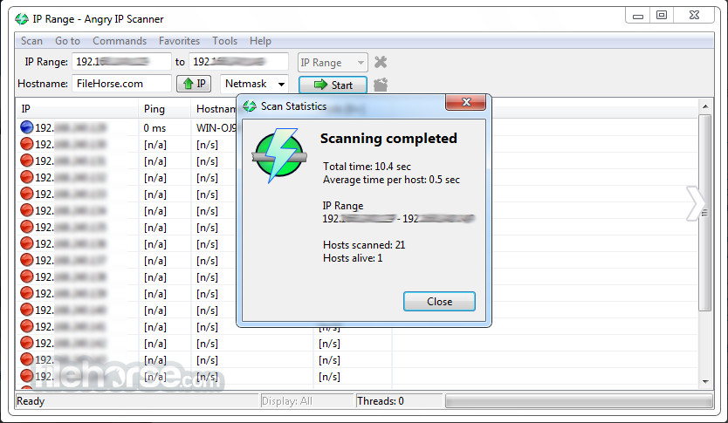Click the vertical scrollbar thumb
Viewport: 728px width, 423px height.
coord(705,213)
